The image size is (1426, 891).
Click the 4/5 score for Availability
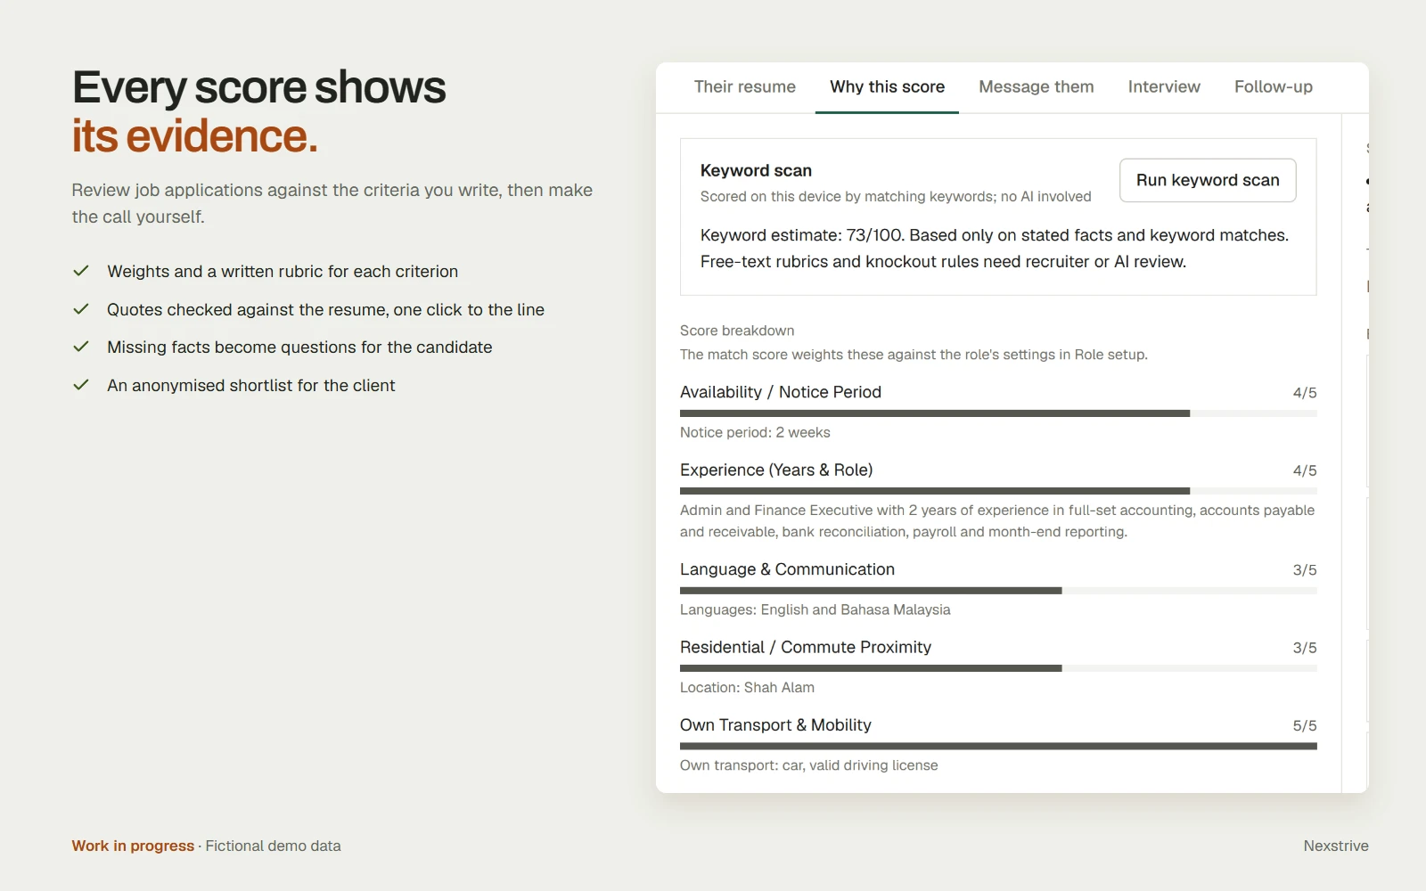[x=1305, y=393]
